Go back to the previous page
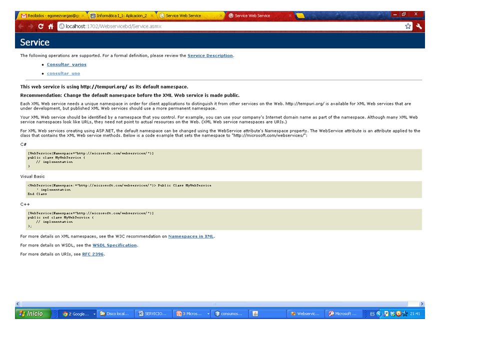Viewport: 480px width, 360px height. tap(21, 26)
